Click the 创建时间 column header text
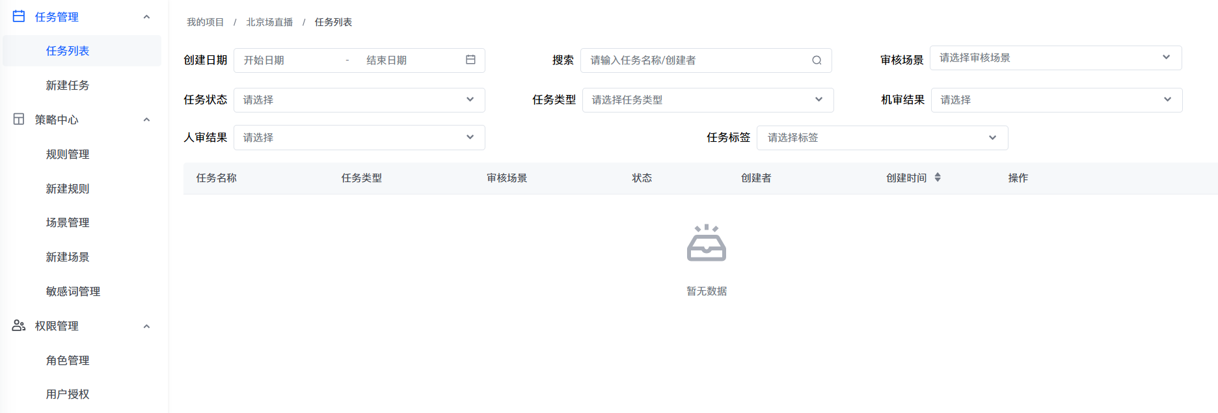Viewport: 1218px width, 413px height. pos(906,178)
